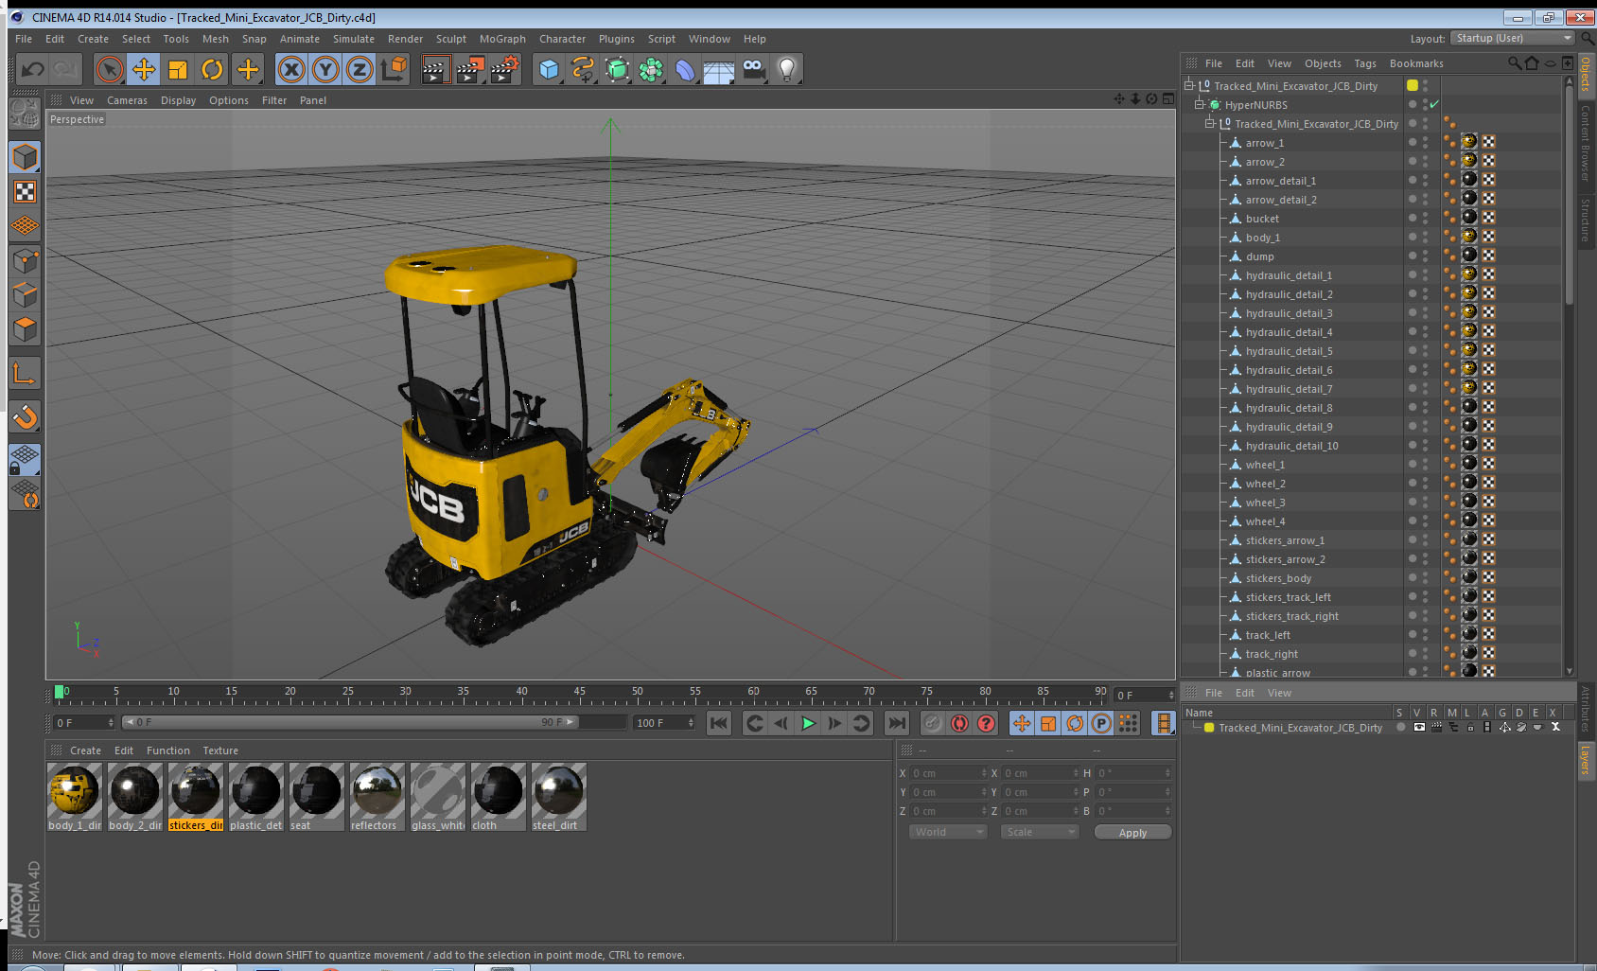
Task: Click the Object Manager vertical scrollbar
Action: point(1570,194)
